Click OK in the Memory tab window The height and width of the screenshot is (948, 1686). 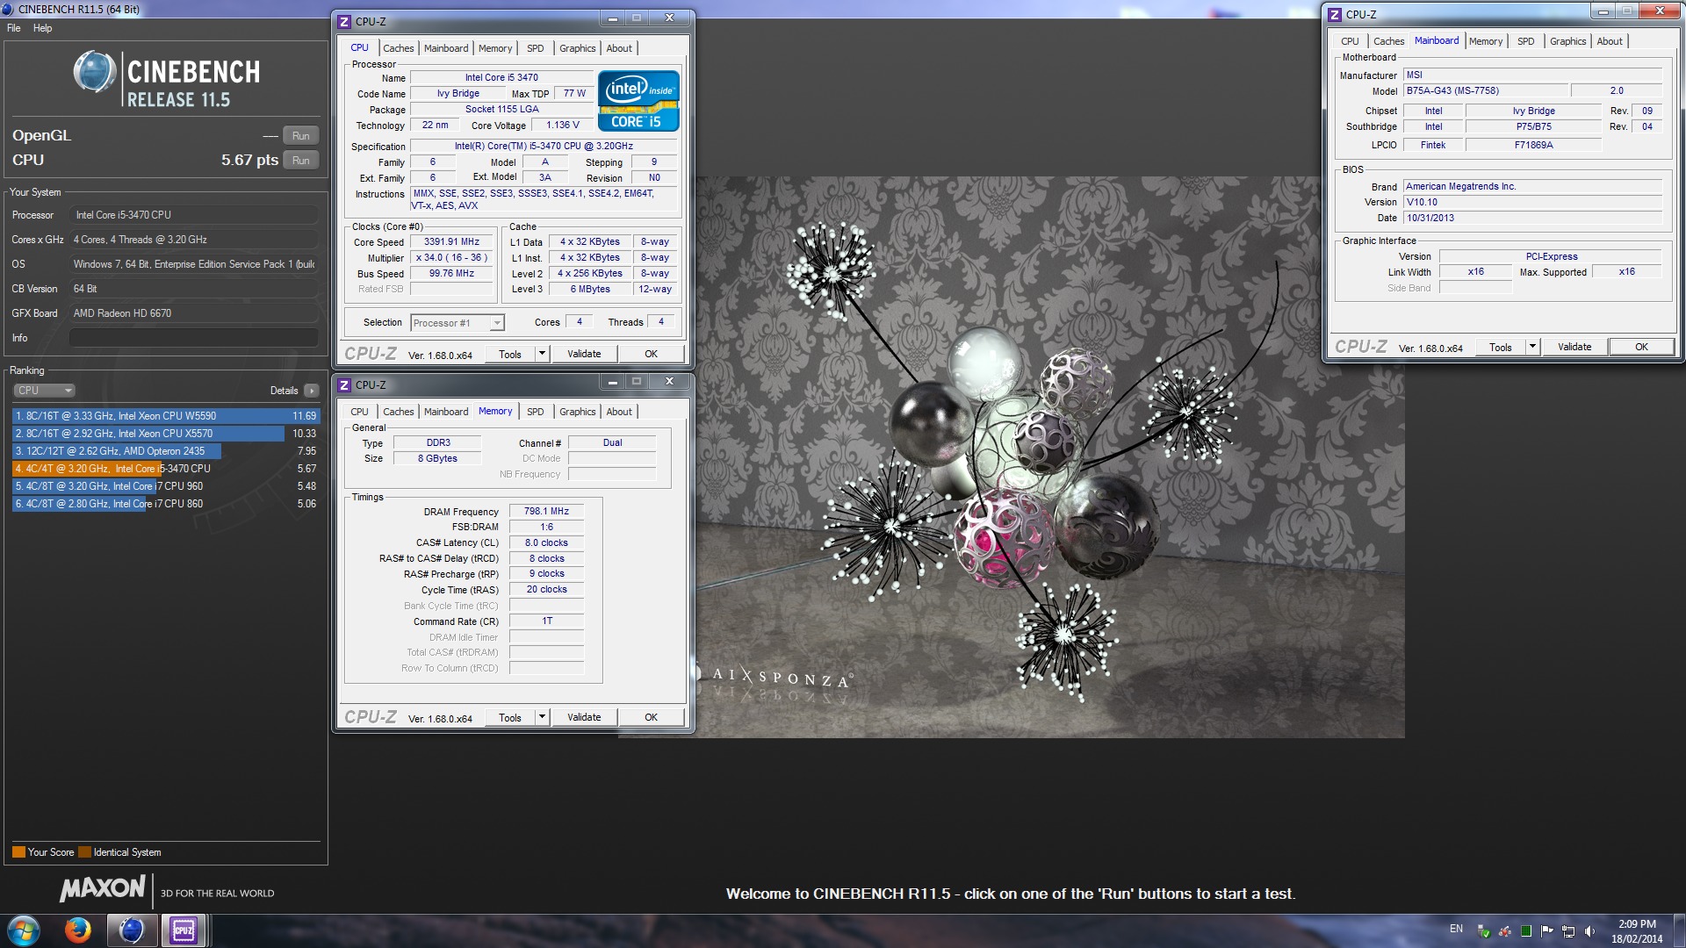coord(651,717)
